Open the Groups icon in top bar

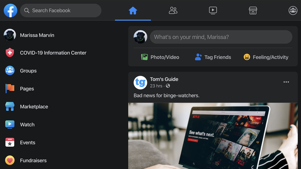tap(293, 10)
